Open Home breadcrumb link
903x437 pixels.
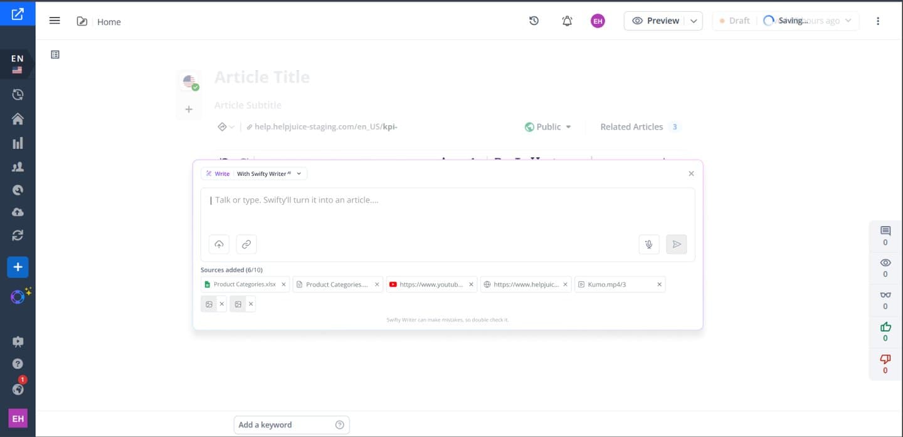[x=109, y=22]
